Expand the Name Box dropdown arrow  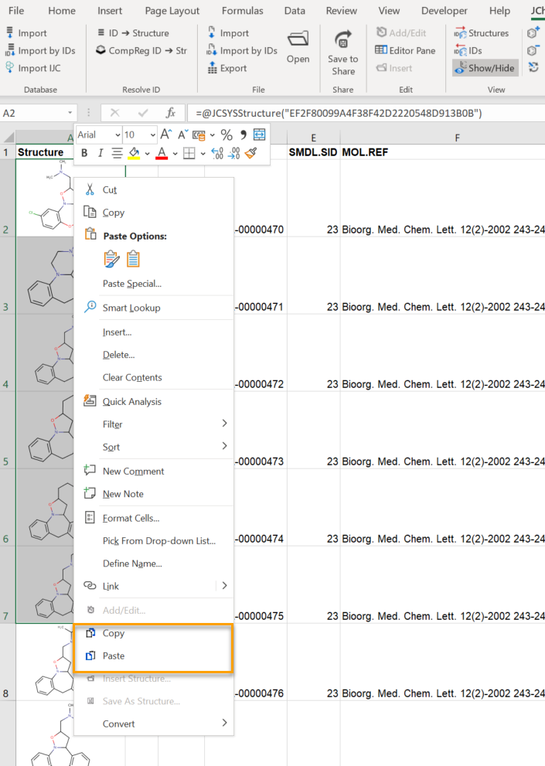point(70,113)
